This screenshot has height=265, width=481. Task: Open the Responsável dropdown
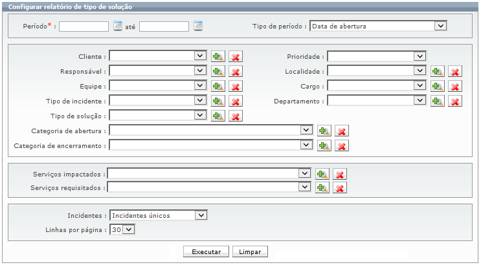[158, 71]
